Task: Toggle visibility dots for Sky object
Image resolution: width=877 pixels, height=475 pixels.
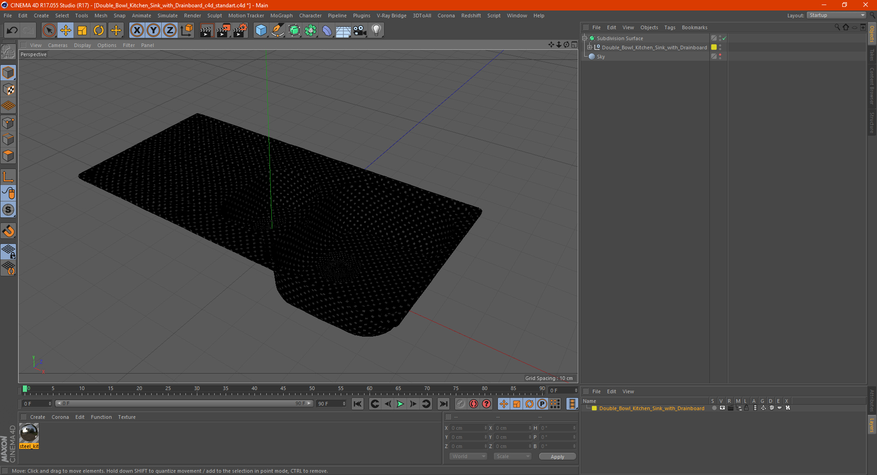Action: pos(720,56)
